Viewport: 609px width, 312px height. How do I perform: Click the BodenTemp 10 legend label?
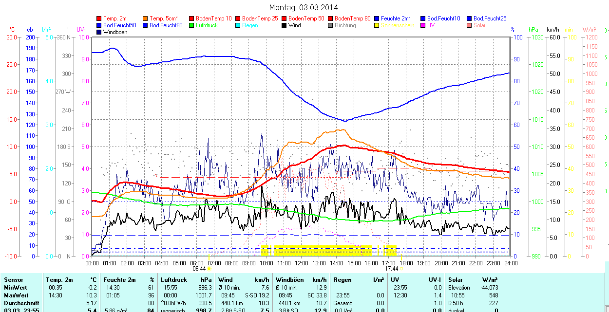point(213,18)
